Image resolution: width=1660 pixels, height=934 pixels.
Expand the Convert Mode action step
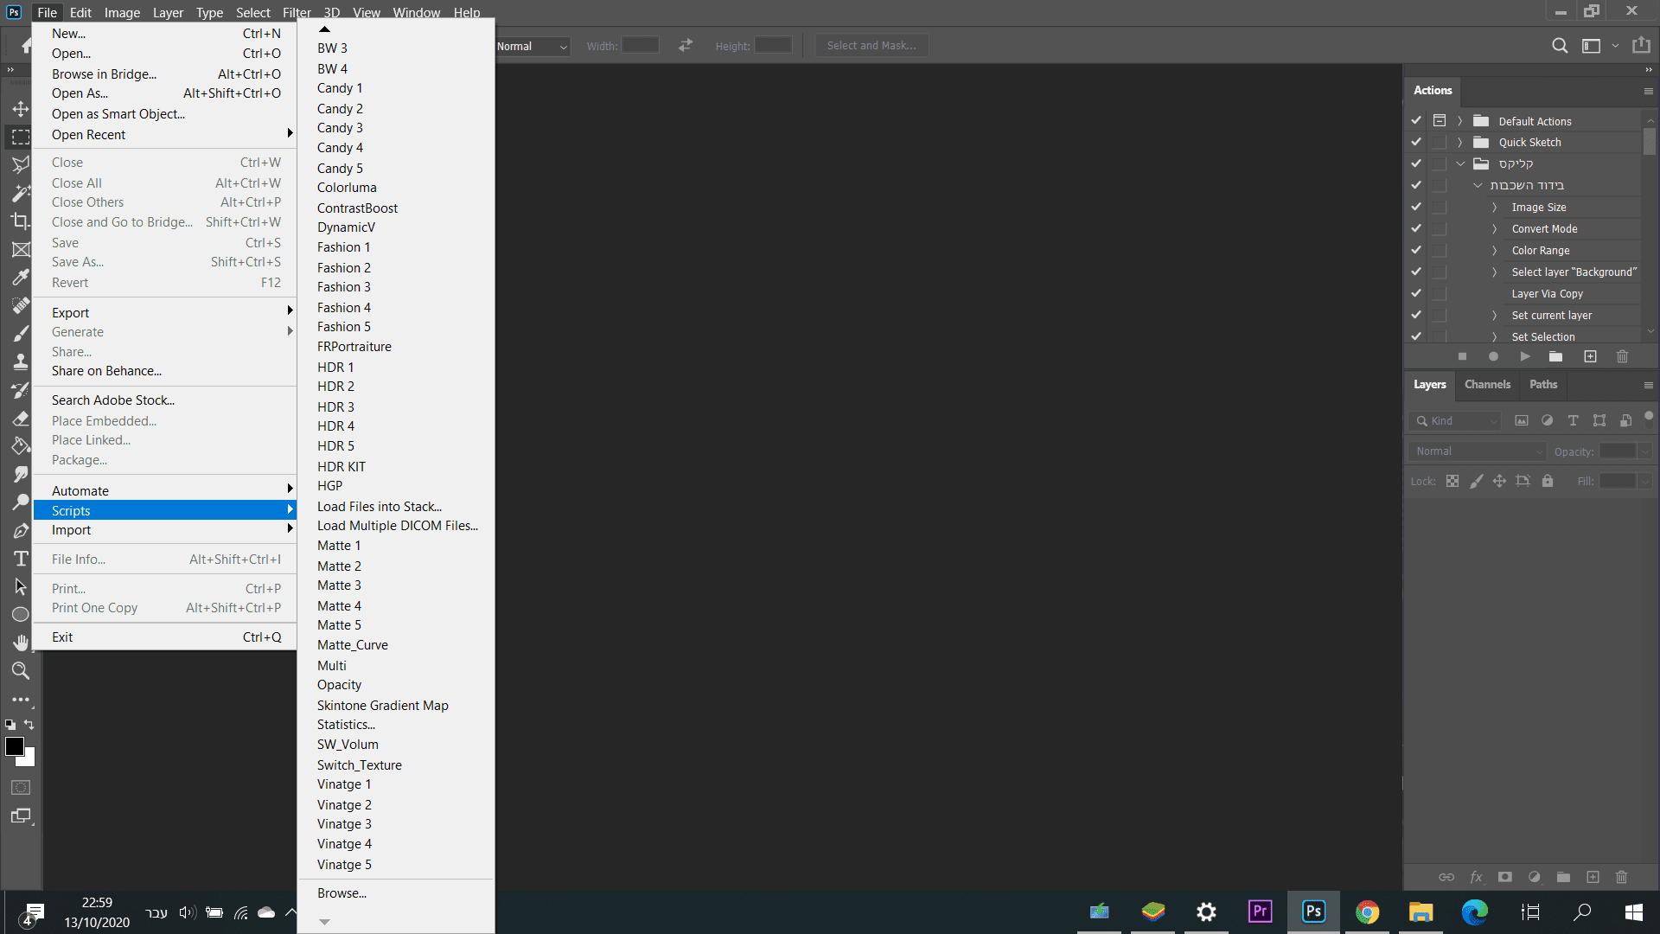click(1494, 229)
